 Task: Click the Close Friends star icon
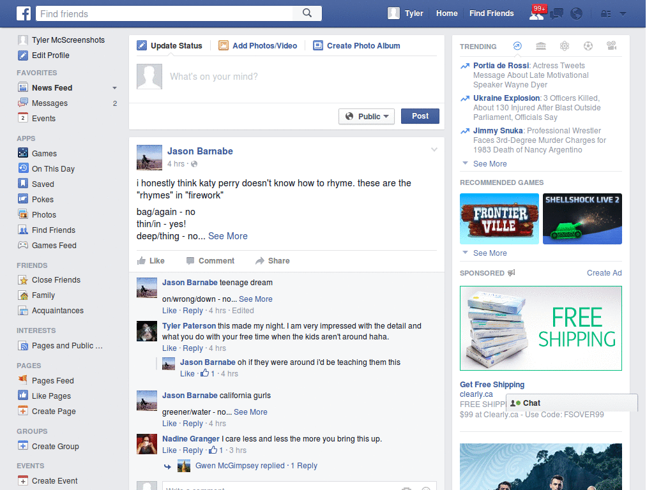pos(23,279)
